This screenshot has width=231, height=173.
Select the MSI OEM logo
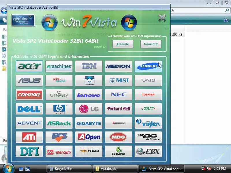118,80
